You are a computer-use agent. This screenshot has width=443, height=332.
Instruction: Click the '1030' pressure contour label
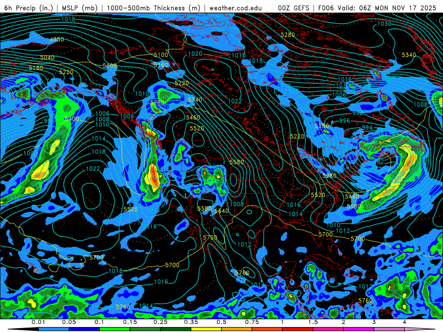pos(384,24)
